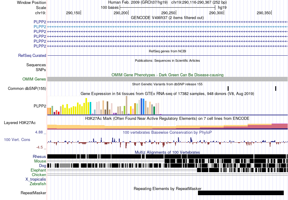
Task: Click the Chicken species label
Action: [x=39, y=175]
